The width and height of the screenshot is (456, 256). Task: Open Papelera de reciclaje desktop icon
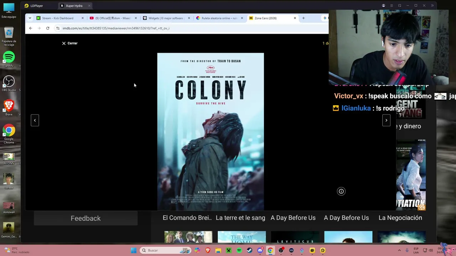point(9,37)
